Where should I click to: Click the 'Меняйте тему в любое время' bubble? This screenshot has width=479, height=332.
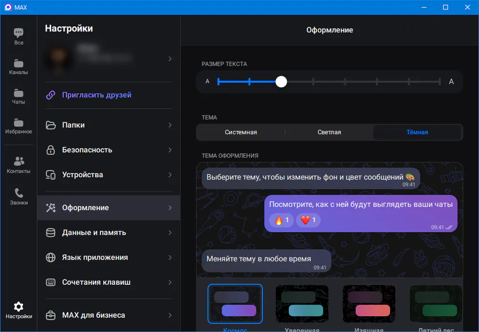(x=266, y=261)
